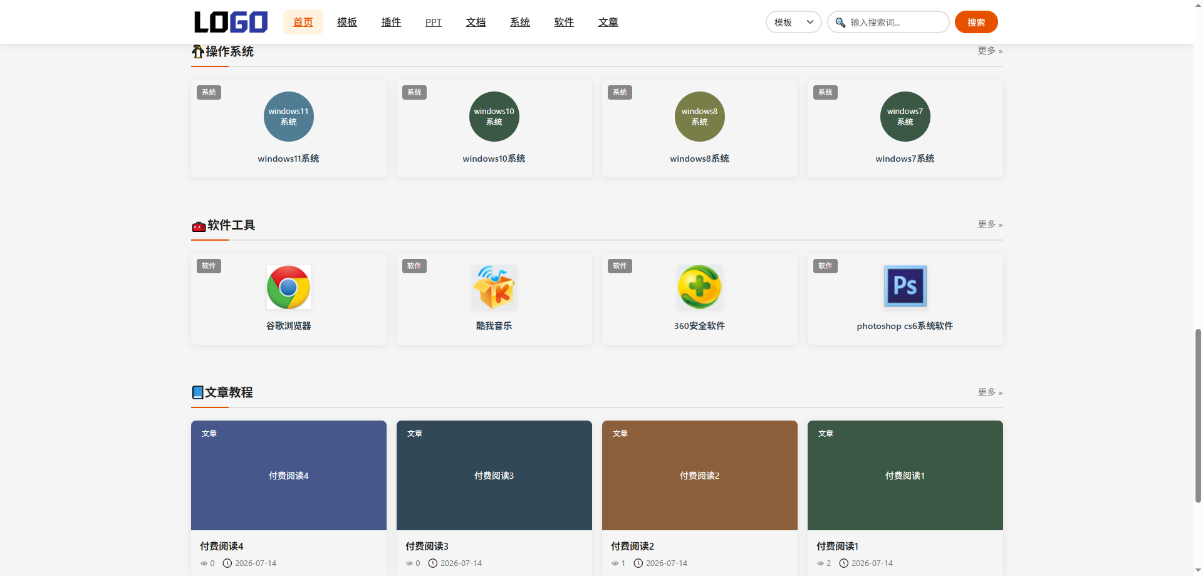The image size is (1203, 576).
Task: Click the eye views icon under 付费阅读1
Action: (820, 563)
